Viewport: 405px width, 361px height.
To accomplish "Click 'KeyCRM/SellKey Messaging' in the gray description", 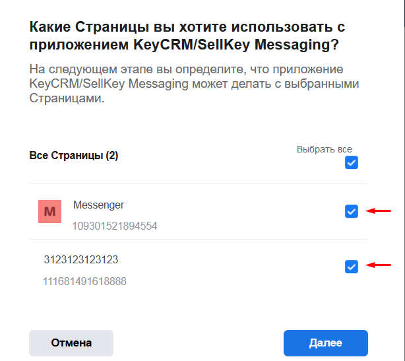I will coord(109,84).
